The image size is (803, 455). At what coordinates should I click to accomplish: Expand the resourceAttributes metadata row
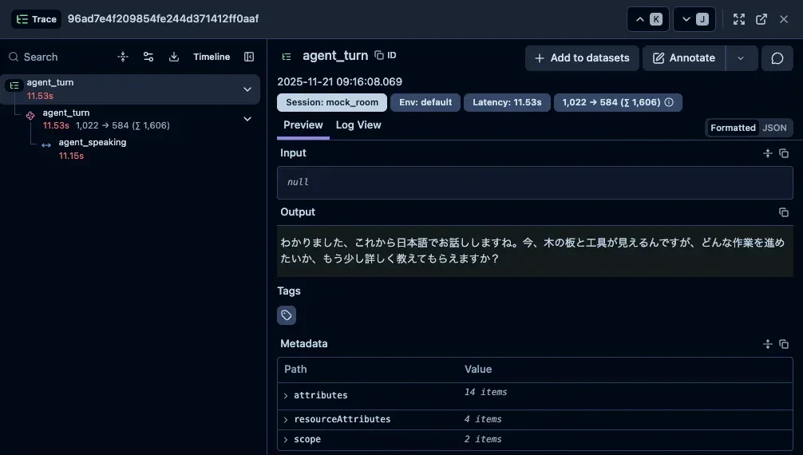286,419
